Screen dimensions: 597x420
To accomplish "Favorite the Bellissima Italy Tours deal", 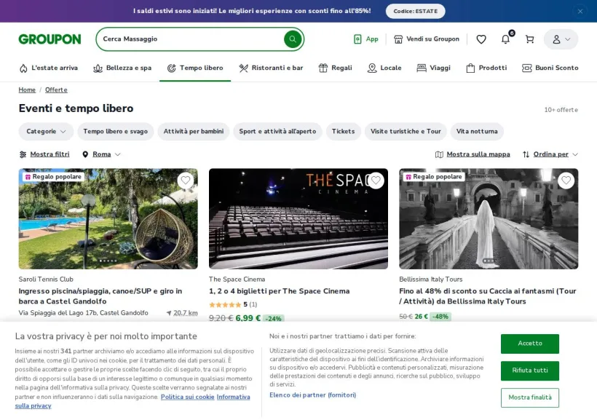I will 566,180.
